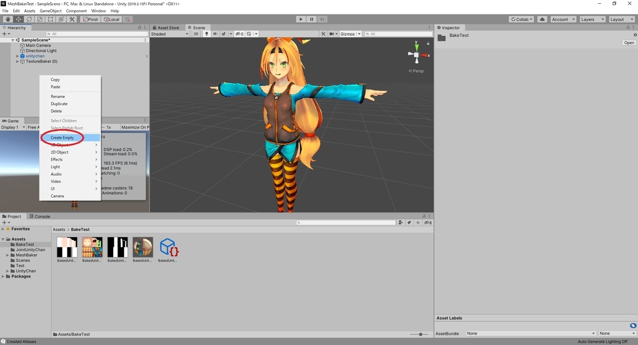
Task: Open the 2D Object submenu
Action: 70,152
